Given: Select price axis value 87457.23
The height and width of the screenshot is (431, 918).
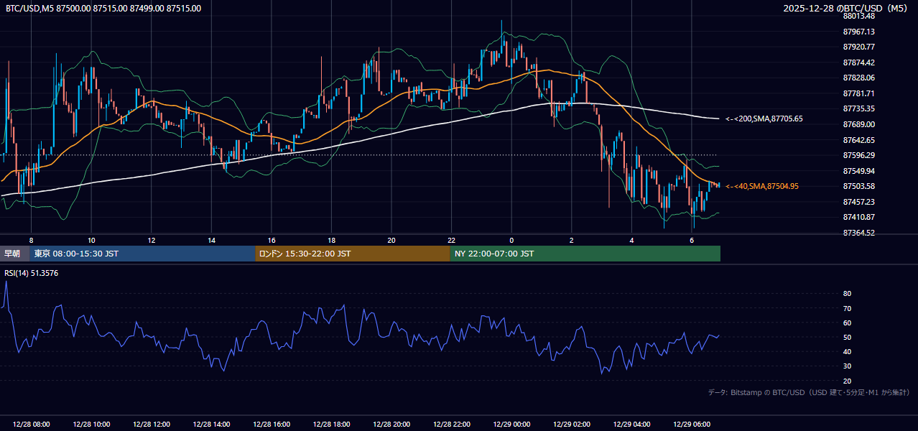Looking at the screenshot, I should click(859, 202).
